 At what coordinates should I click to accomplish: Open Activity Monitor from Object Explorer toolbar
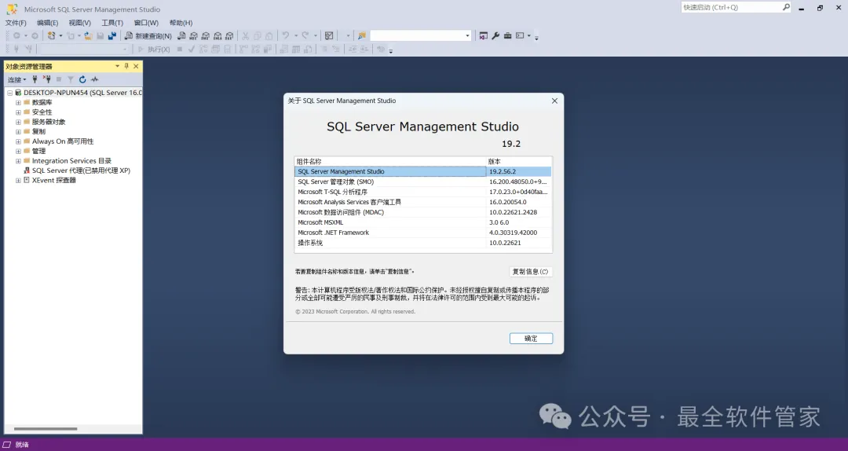[x=95, y=79]
